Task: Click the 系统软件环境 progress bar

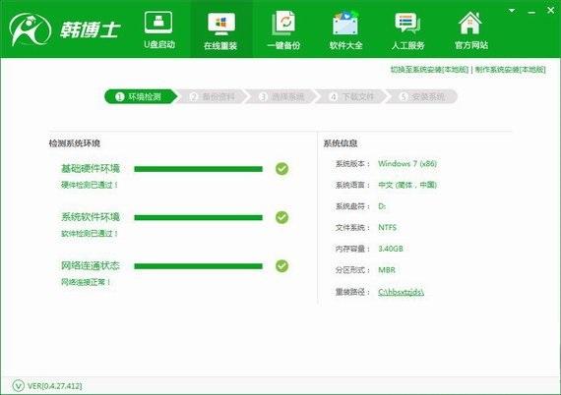Action: pos(198,217)
